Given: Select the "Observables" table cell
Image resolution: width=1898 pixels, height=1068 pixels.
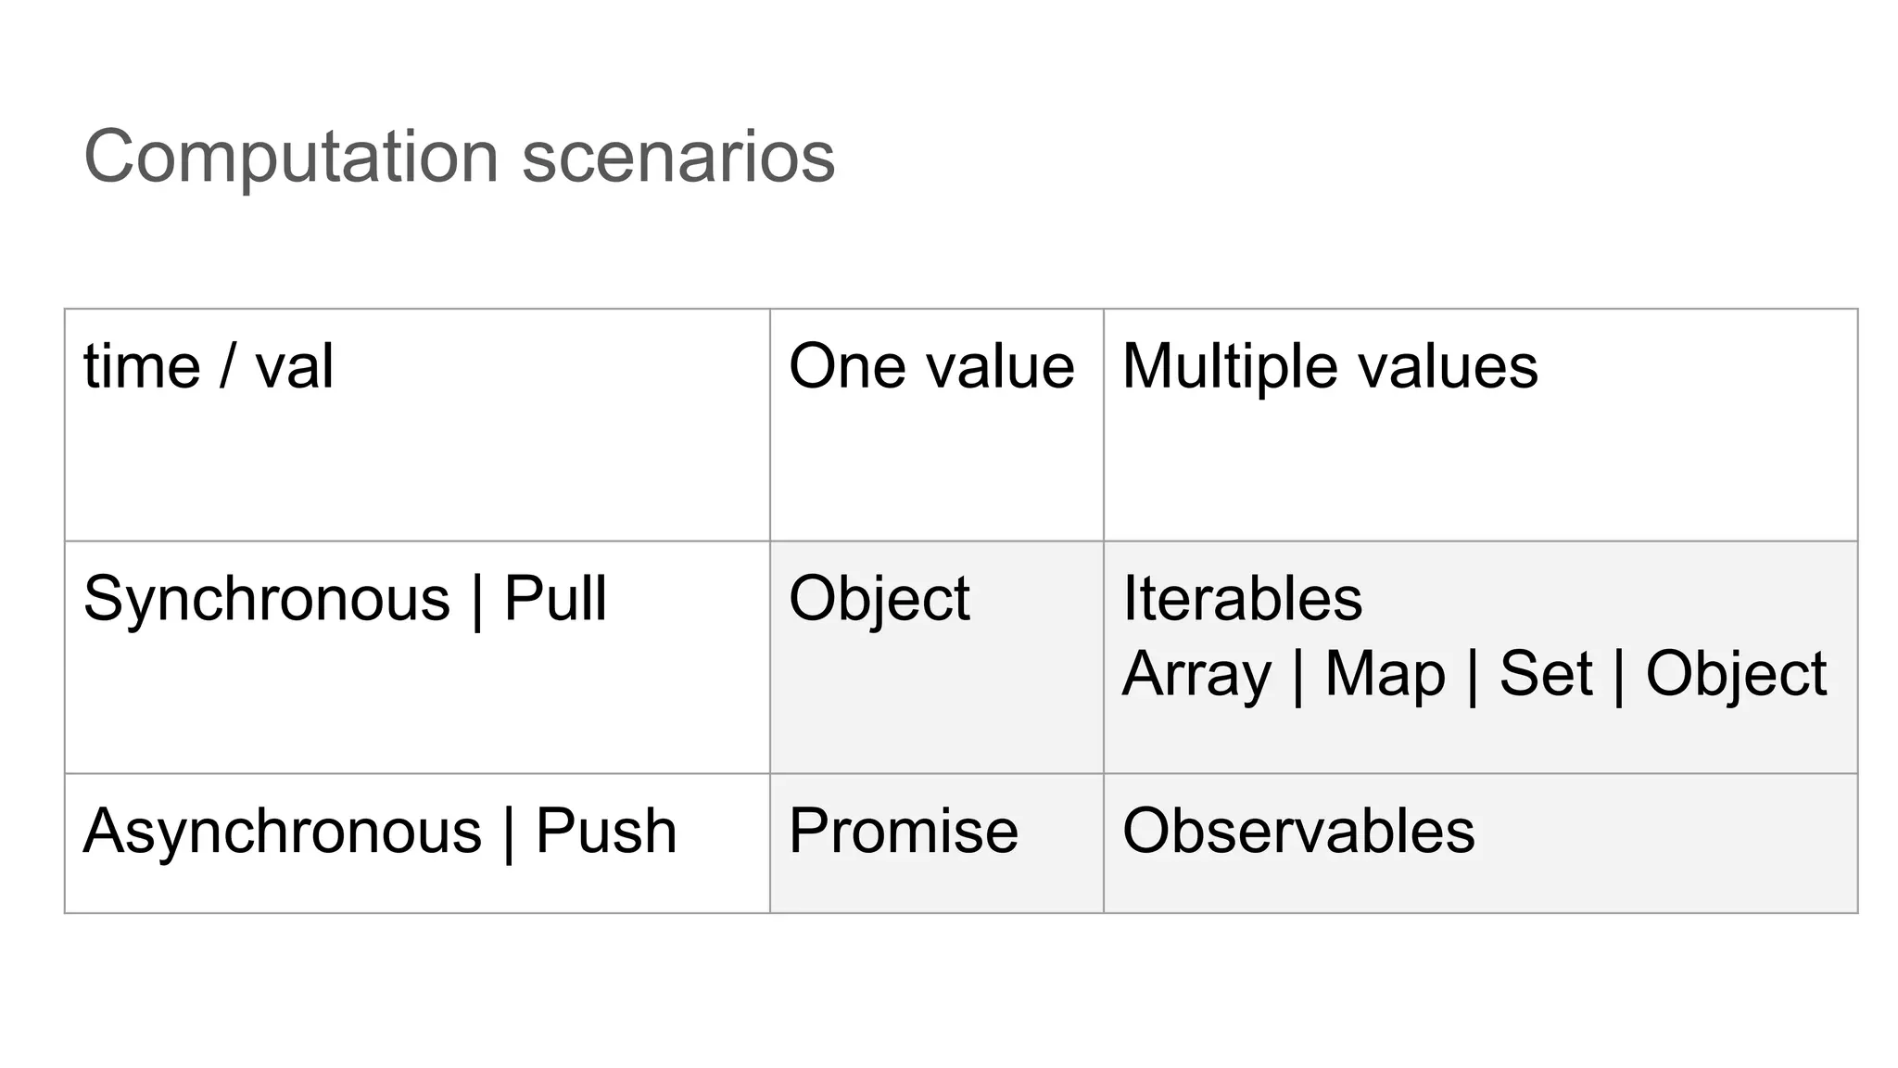Looking at the screenshot, I should click(x=1298, y=831).
